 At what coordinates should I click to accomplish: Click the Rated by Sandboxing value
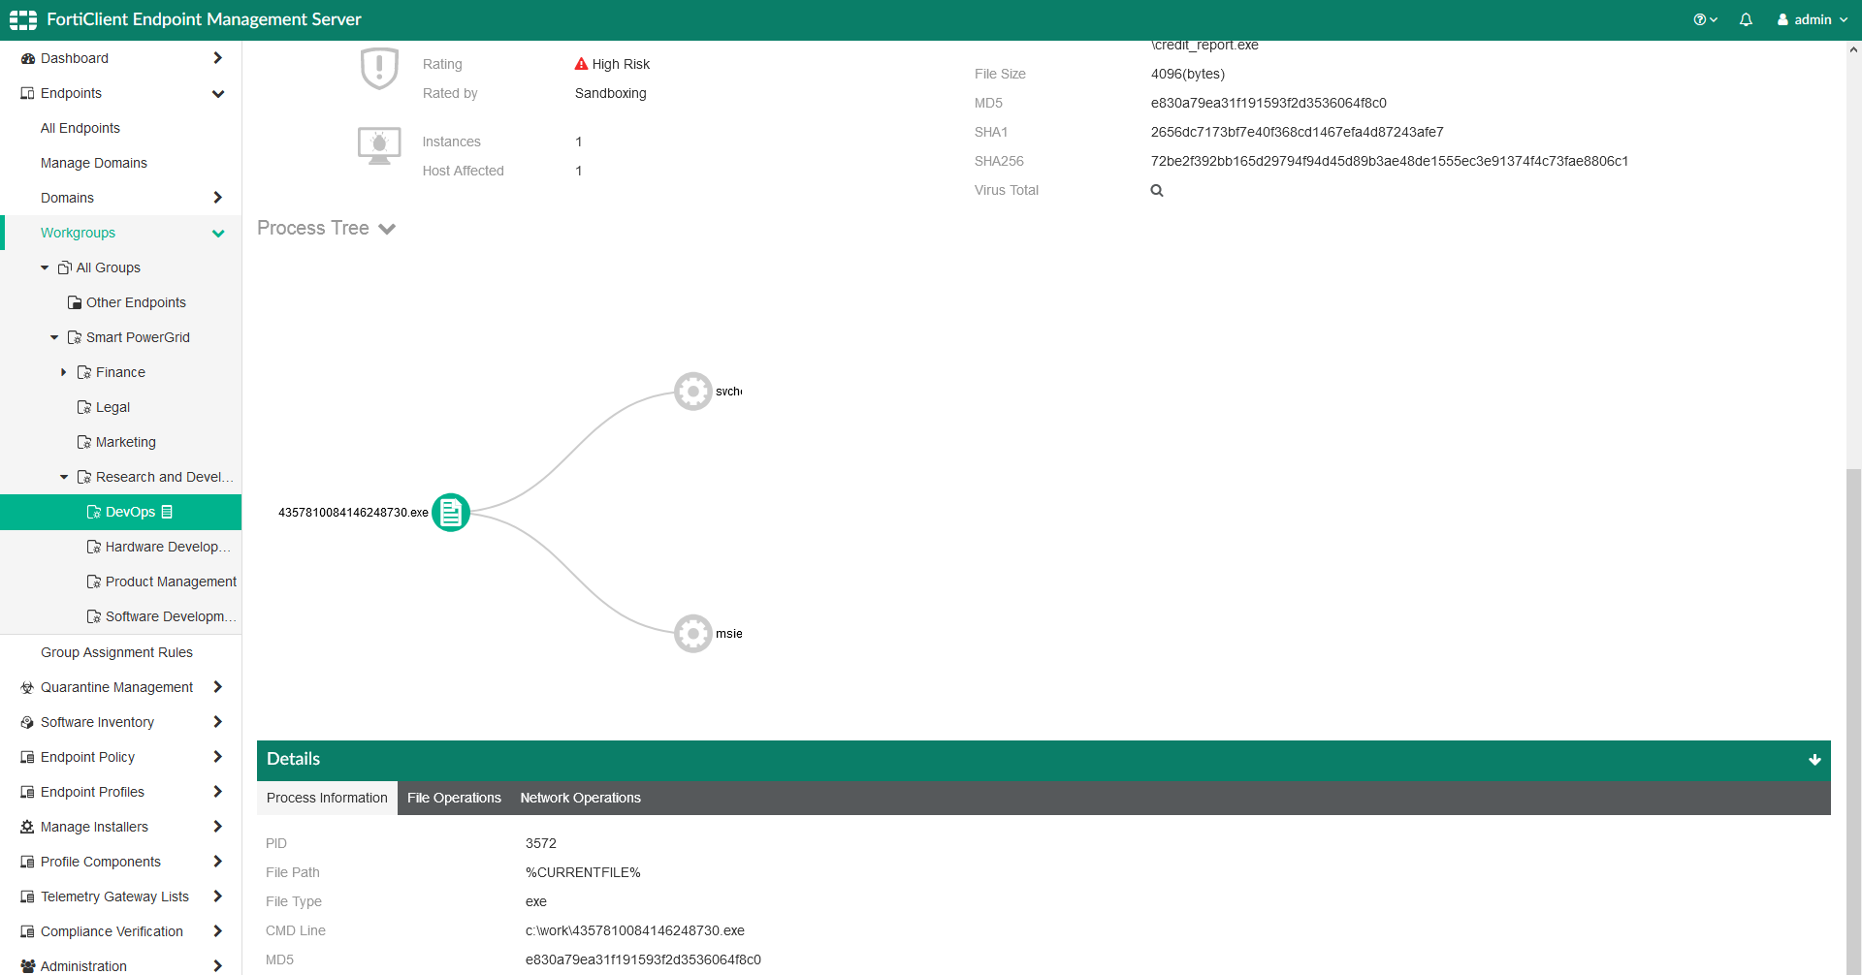pyautogui.click(x=611, y=93)
